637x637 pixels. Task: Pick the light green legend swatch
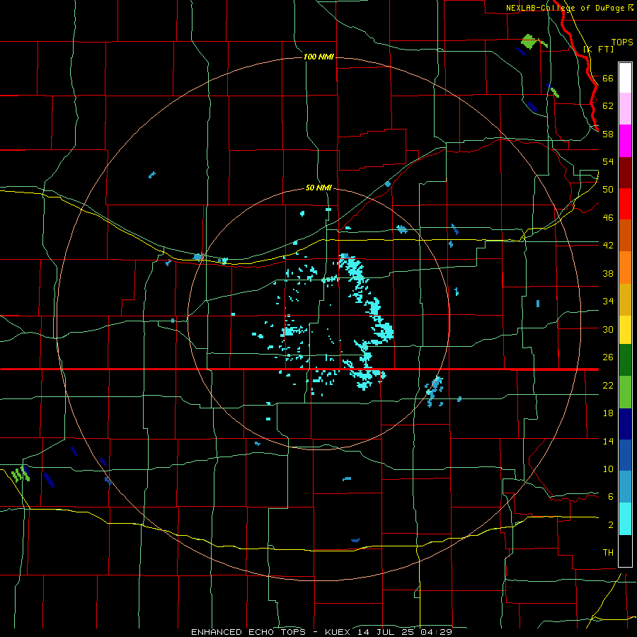click(x=625, y=391)
